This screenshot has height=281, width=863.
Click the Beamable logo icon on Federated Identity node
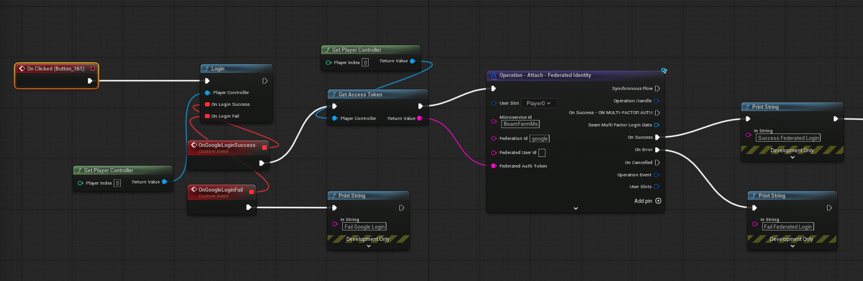494,76
